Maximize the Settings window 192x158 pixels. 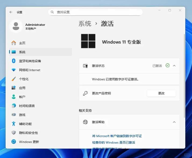coord(170,10)
